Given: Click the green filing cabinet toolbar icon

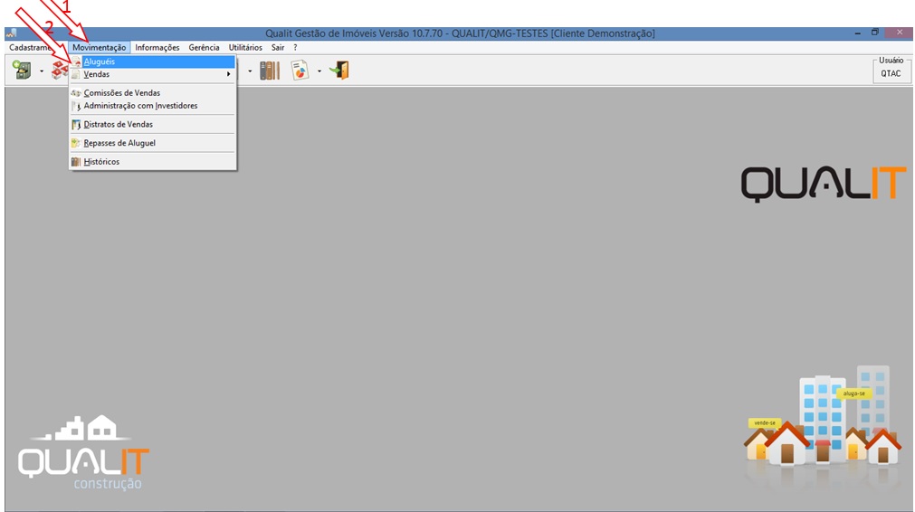Looking at the screenshot, I should (x=23, y=70).
